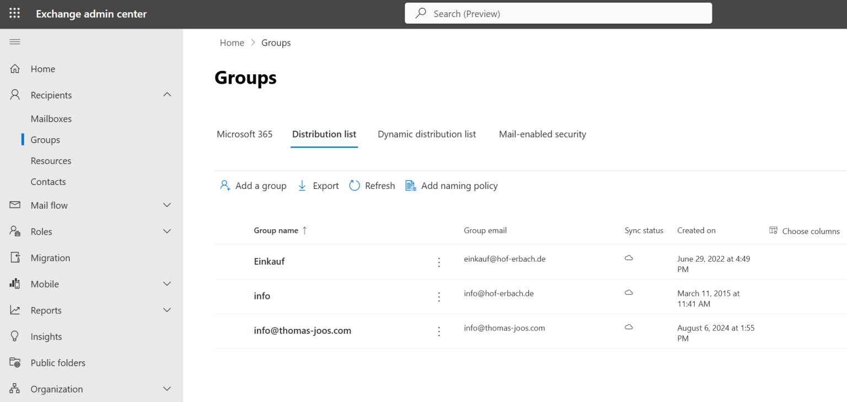Image resolution: width=847 pixels, height=402 pixels.
Task: Click the search magnifier icon
Action: pyautogui.click(x=420, y=13)
